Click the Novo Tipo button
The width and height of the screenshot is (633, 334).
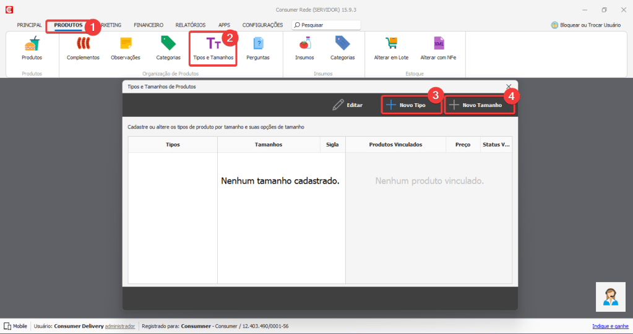(x=411, y=105)
